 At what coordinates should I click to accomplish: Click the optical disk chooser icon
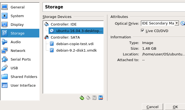point(183,23)
